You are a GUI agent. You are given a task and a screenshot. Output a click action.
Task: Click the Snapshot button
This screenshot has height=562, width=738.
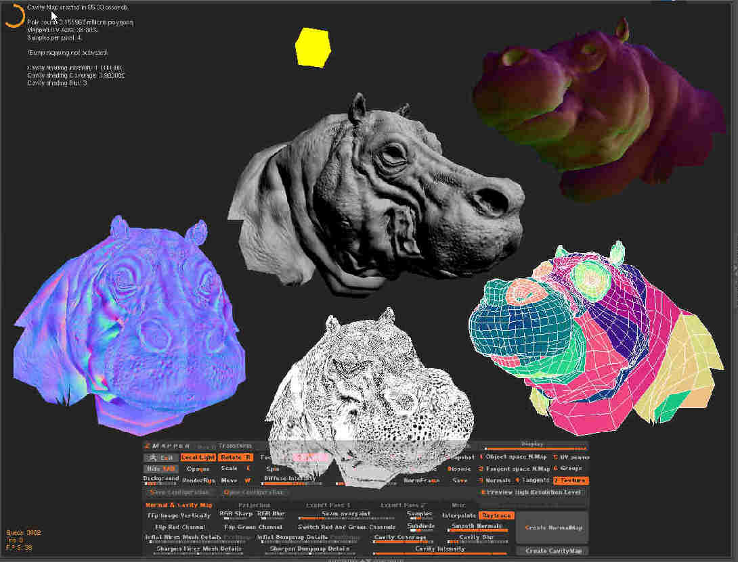pos(459,456)
